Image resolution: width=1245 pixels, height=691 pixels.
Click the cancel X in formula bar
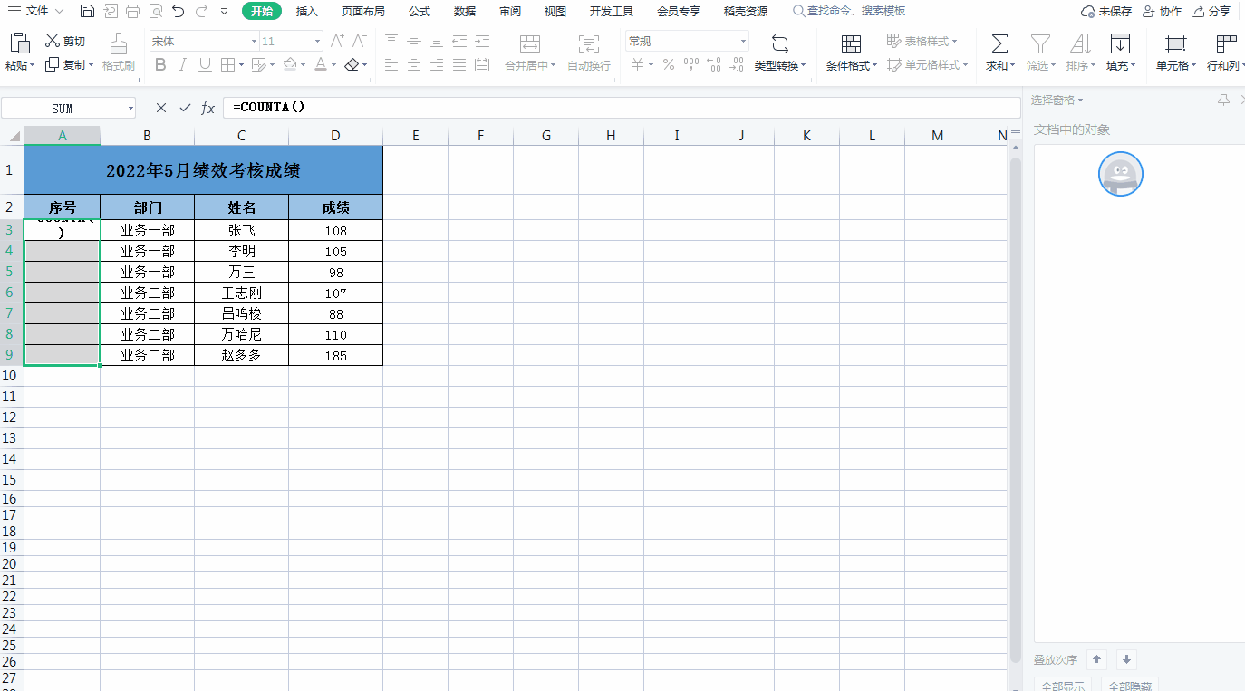(x=161, y=108)
